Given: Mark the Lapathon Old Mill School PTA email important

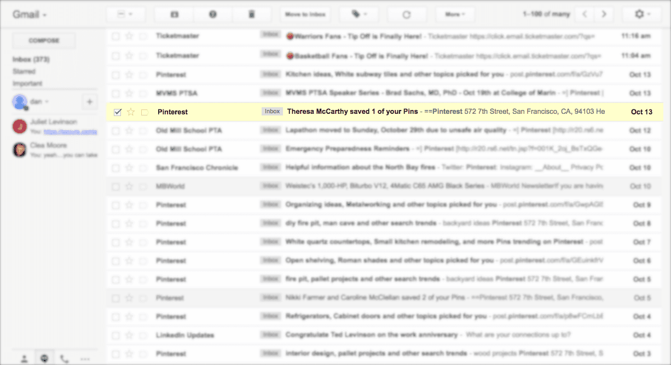Looking at the screenshot, I should (x=143, y=131).
